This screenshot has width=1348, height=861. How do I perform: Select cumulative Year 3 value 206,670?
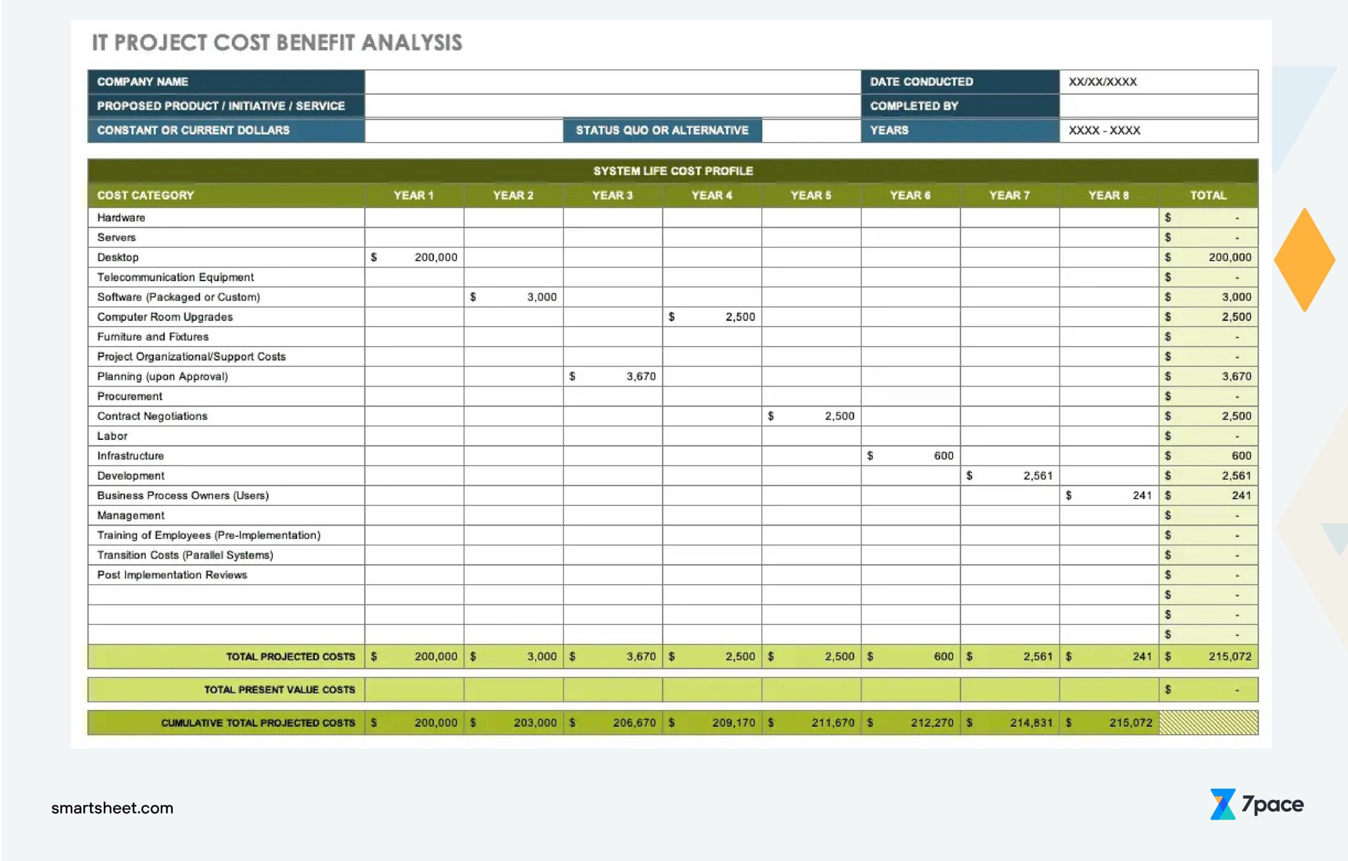(x=612, y=723)
